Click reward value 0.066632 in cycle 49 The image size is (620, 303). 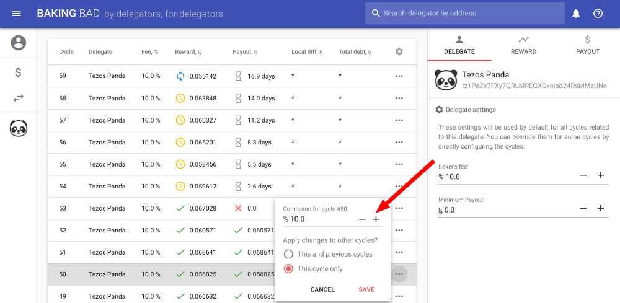203,296
